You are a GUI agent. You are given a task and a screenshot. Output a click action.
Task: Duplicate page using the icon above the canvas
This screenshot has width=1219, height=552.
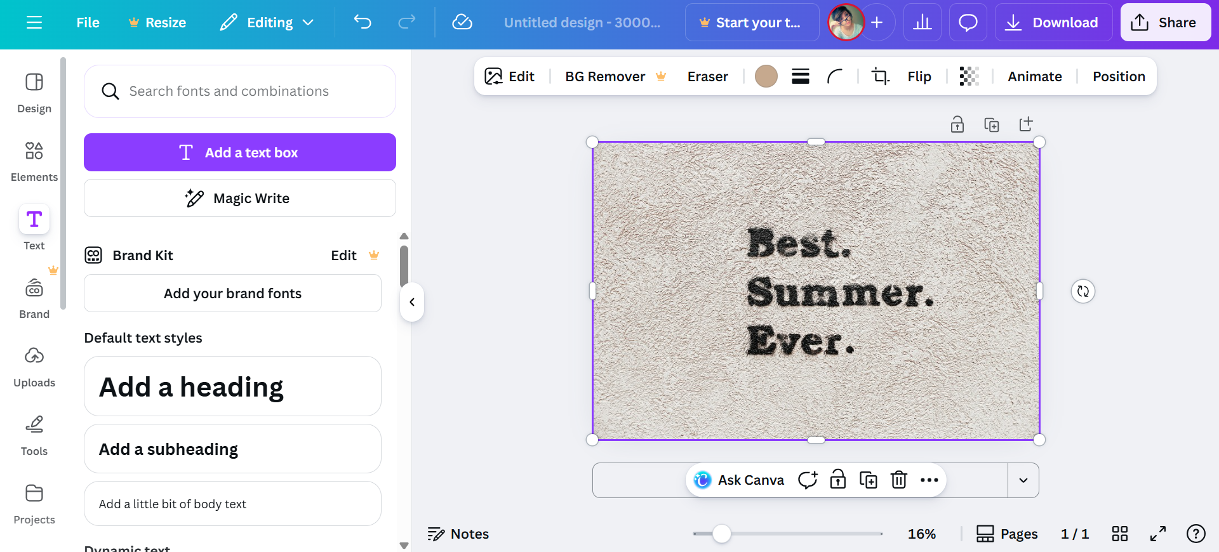992,124
